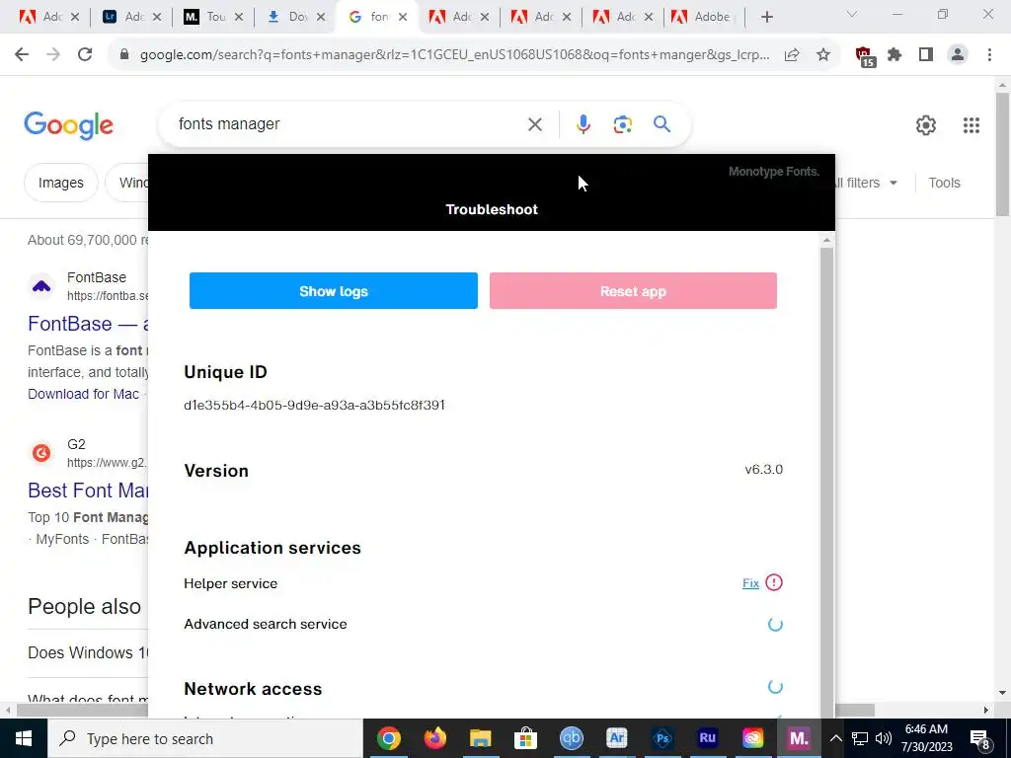The width and height of the screenshot is (1011, 758).
Task: Toggle the Chrome side panel
Action: point(926,55)
